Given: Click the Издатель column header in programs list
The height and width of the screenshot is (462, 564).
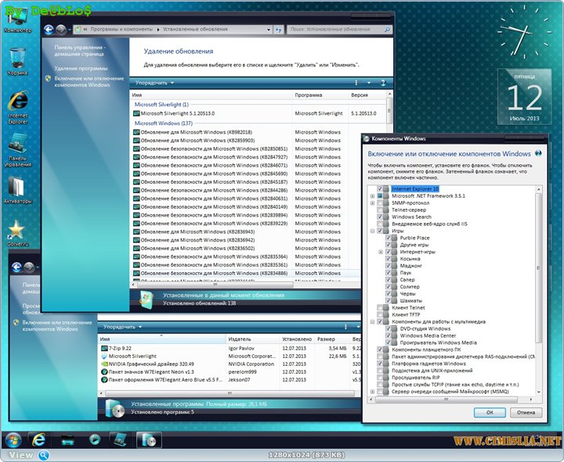Looking at the screenshot, I should (x=239, y=339).
